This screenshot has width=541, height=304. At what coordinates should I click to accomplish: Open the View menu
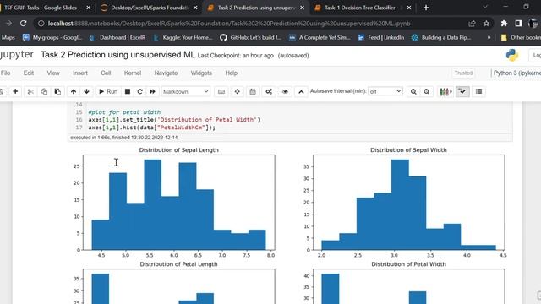coord(53,73)
